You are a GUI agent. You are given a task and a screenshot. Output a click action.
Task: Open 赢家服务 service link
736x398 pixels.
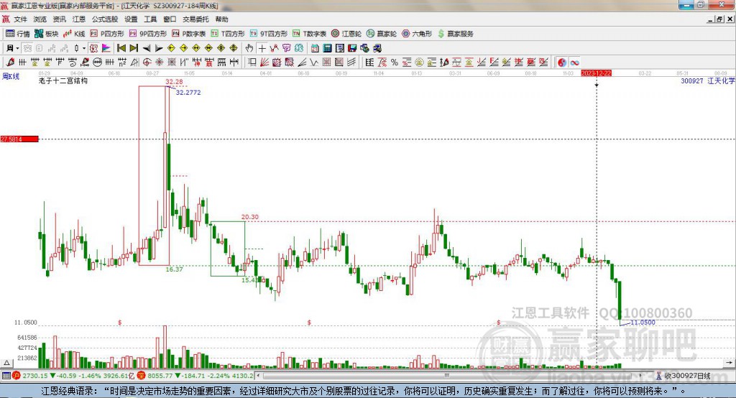point(456,34)
